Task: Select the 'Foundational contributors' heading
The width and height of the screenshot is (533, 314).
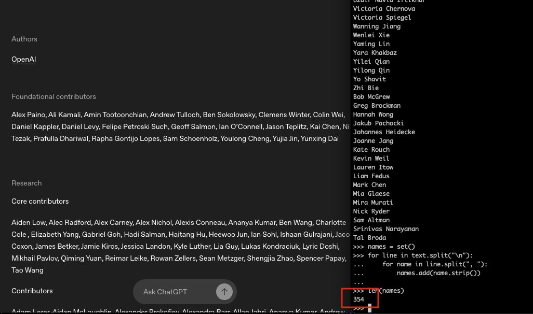Action: 54,97
